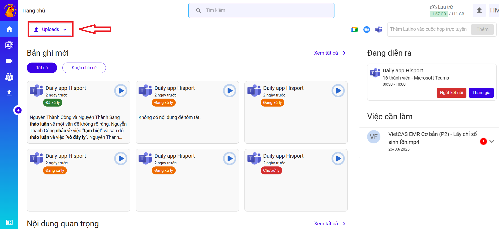Click the red alert icon on VietCAS task

pos(483,142)
